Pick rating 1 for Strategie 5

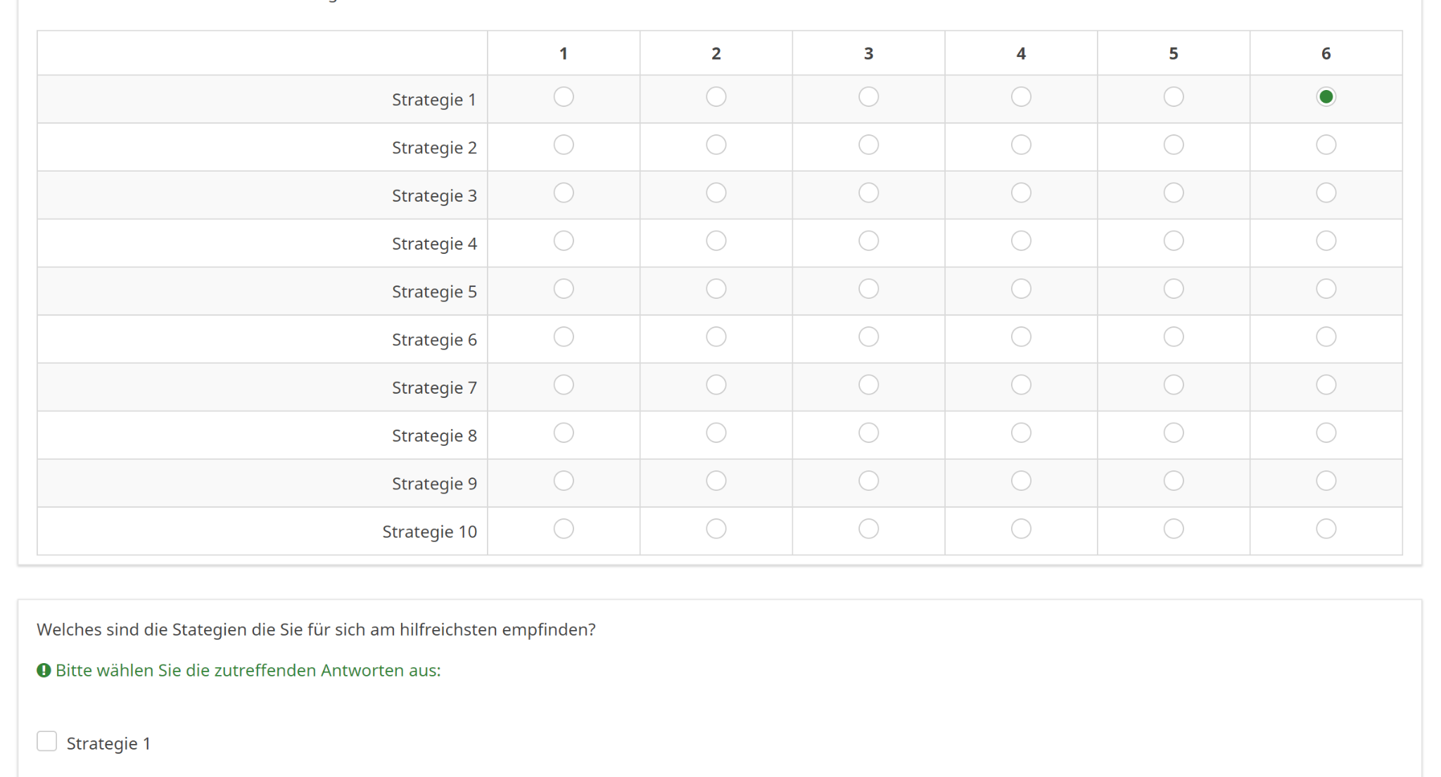pos(564,289)
